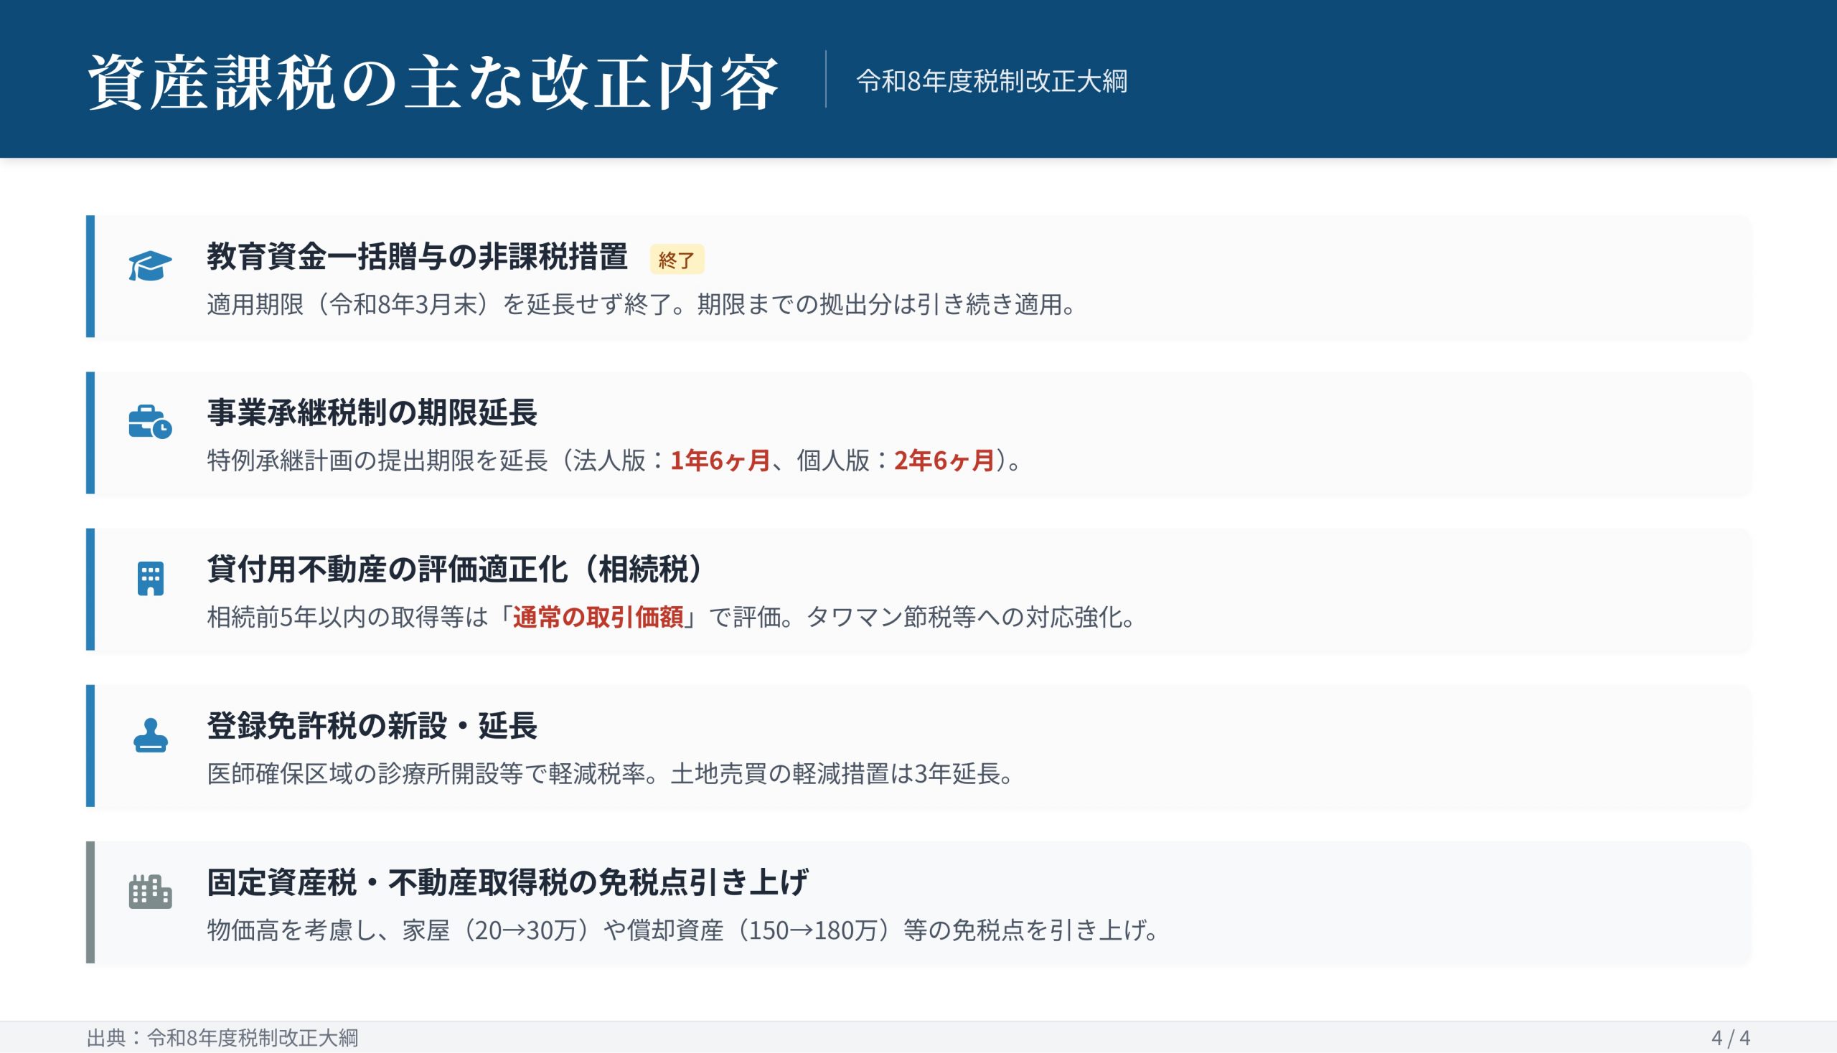Click the 貸付用不動産の評価適正化 heading
The image size is (1837, 1053).
[454, 569]
